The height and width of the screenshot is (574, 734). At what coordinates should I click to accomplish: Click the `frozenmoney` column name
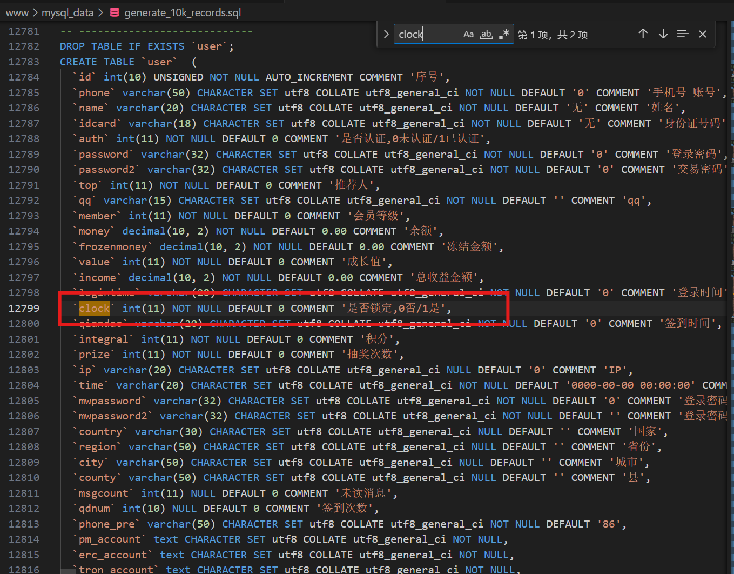(113, 246)
